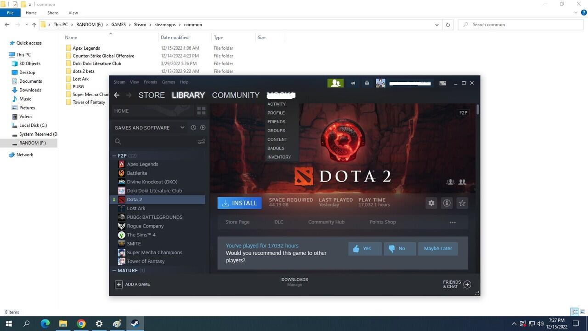This screenshot has width=588, height=331.
Task: Click Add a Game plus icon
Action: [x=119, y=284]
